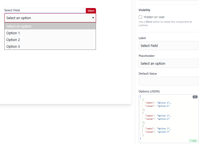Choose Option 2 from the dropdown list
201x145 pixels.
50,40
